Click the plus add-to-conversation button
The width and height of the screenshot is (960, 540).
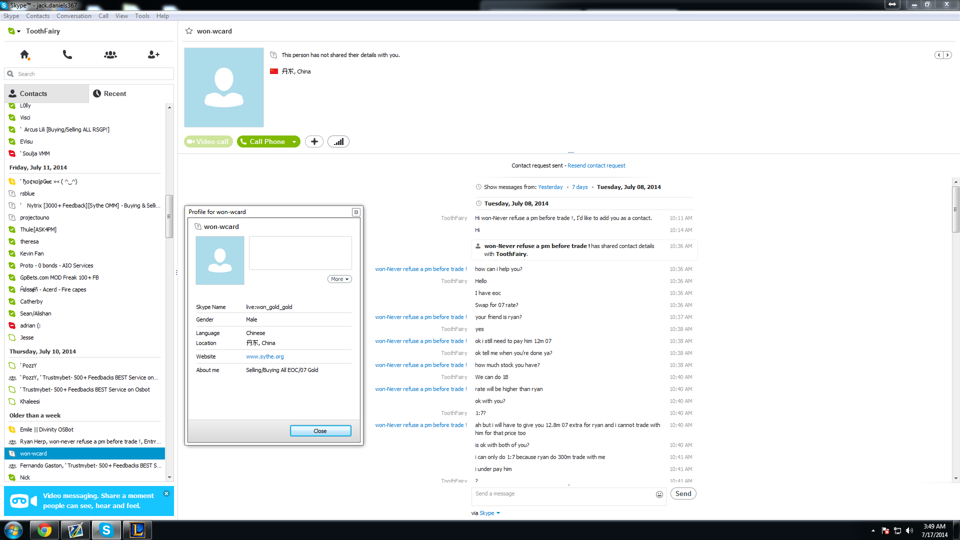coord(314,141)
